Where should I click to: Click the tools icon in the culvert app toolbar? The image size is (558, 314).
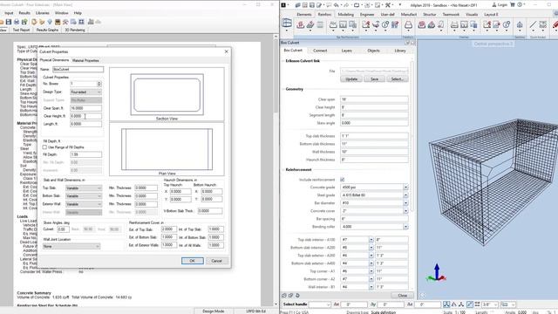click(65, 22)
